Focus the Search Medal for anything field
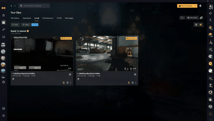214x121 pixels. coord(34,6)
